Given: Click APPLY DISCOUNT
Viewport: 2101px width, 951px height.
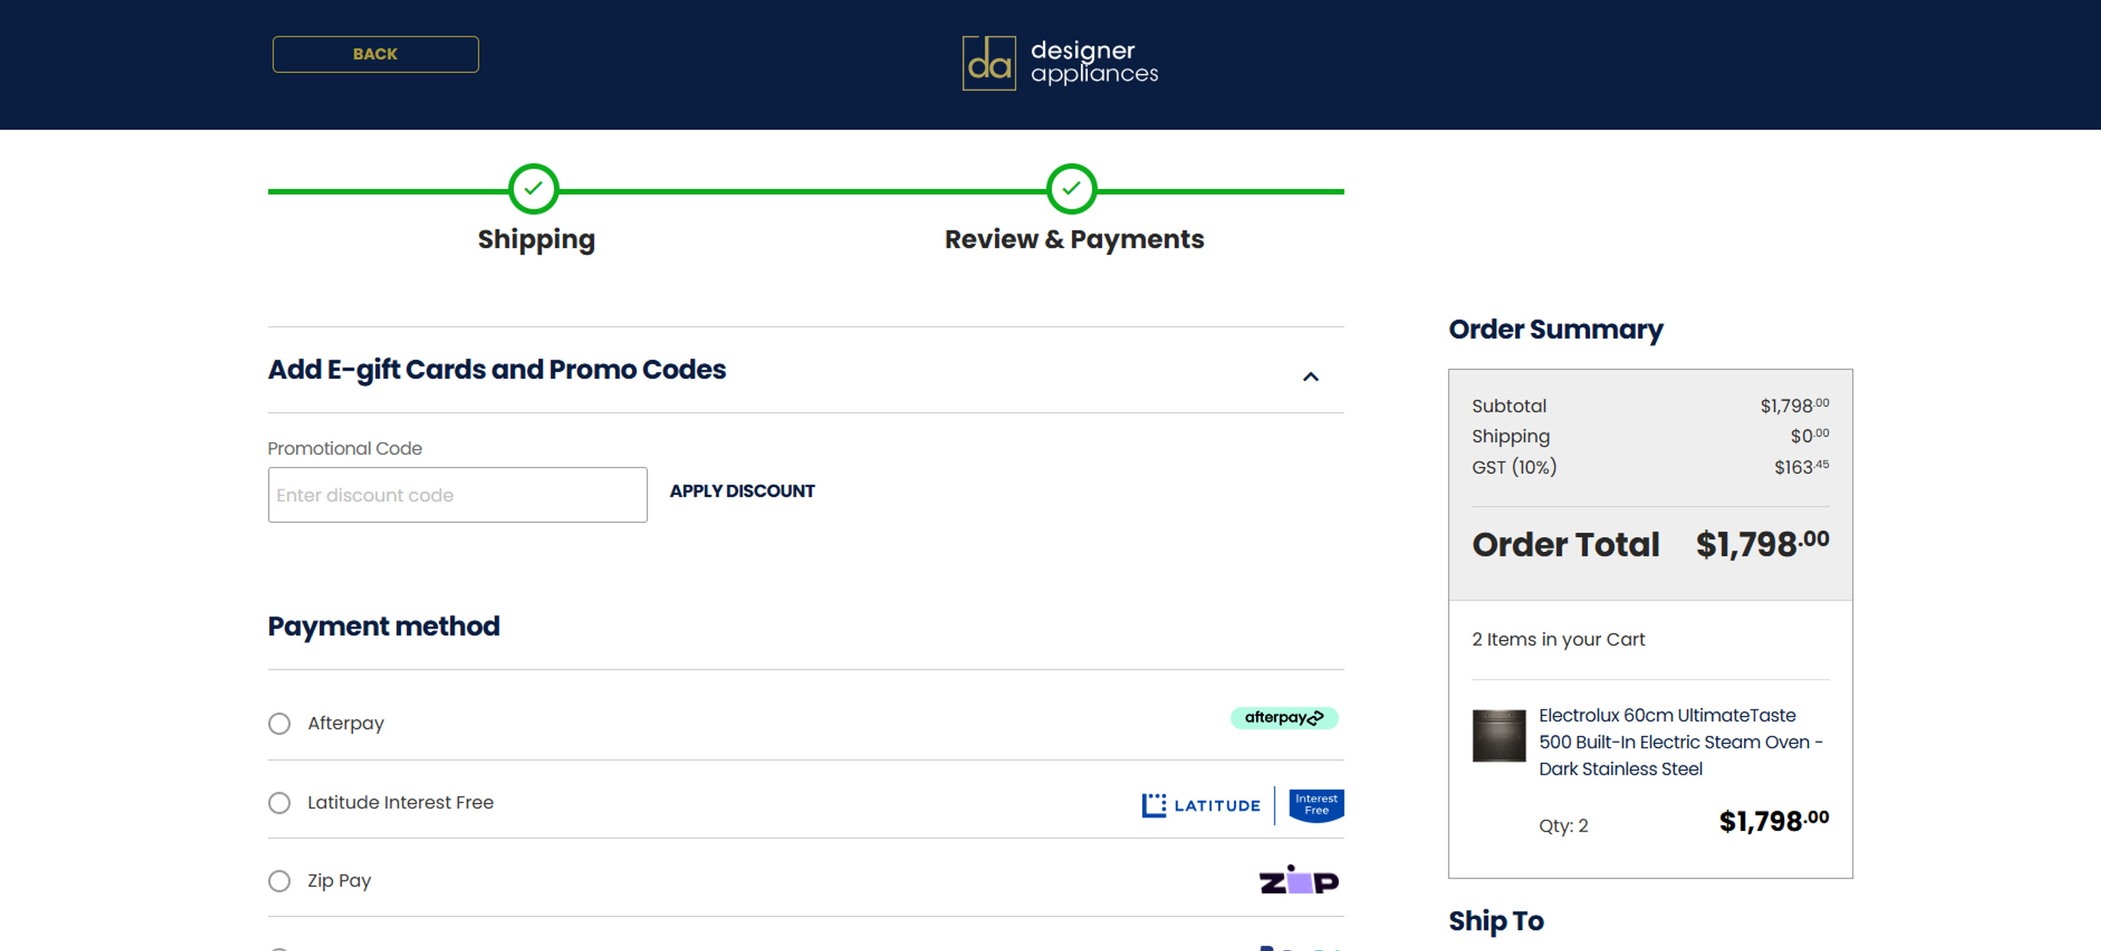Looking at the screenshot, I should pyautogui.click(x=741, y=491).
